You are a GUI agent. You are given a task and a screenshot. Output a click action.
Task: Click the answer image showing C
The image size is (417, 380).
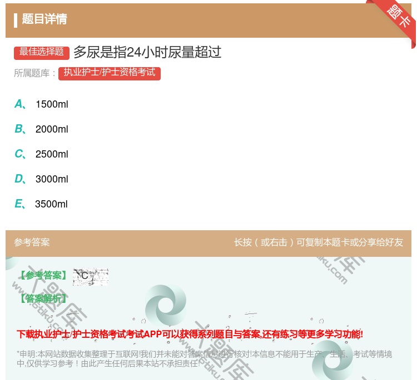click(91, 276)
